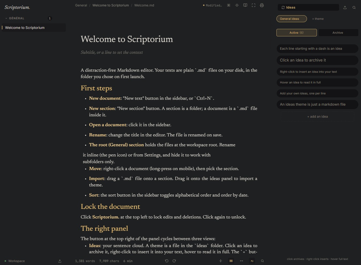Click the bold 'Sort' text
This screenshot has height=265, width=361.
click(x=94, y=195)
